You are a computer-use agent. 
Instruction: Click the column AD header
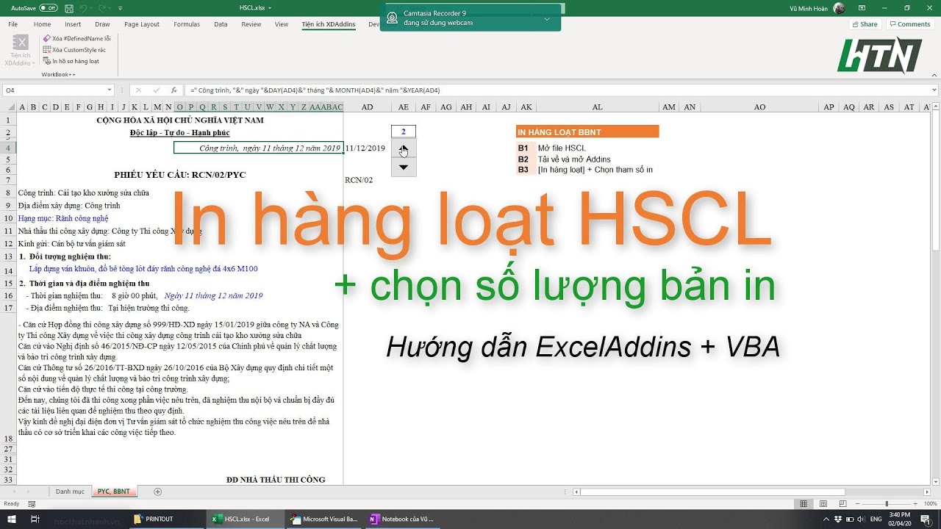(x=367, y=107)
